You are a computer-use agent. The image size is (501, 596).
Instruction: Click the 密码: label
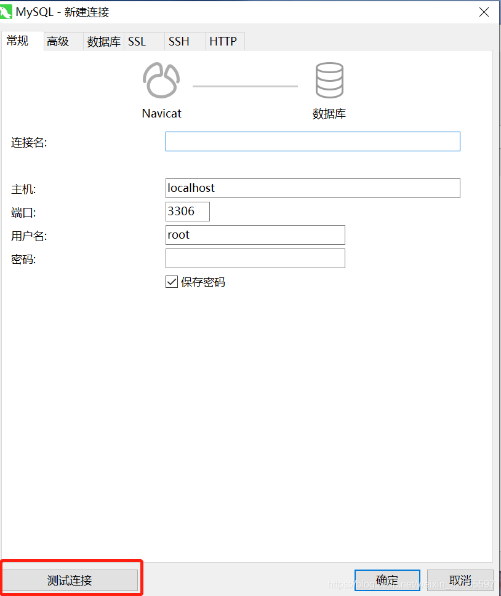coord(23,260)
